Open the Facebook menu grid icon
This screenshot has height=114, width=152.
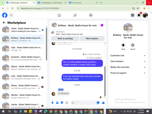133,15
